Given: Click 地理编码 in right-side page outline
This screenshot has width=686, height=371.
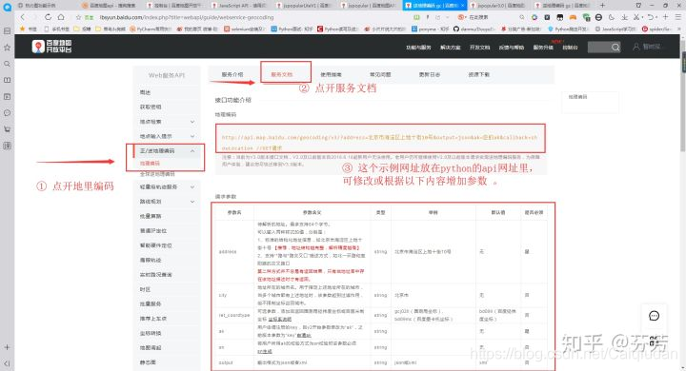Looking at the screenshot, I should 577,97.
